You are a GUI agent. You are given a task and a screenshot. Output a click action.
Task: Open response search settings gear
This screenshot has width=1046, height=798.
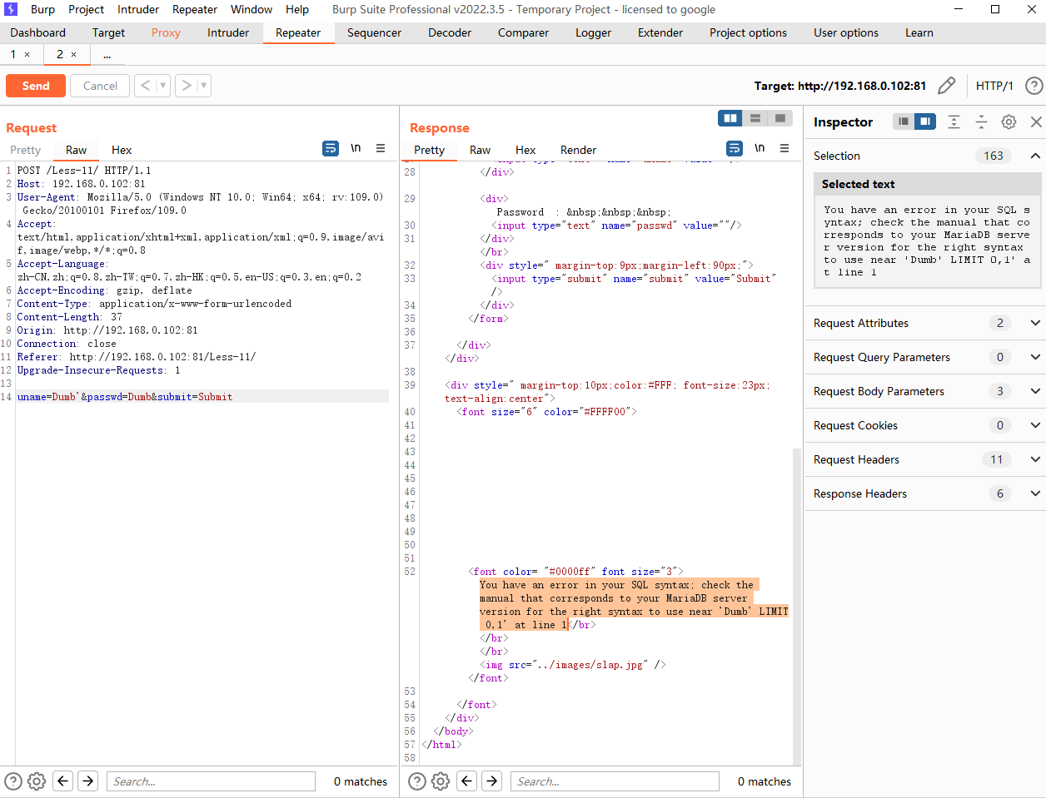point(441,781)
